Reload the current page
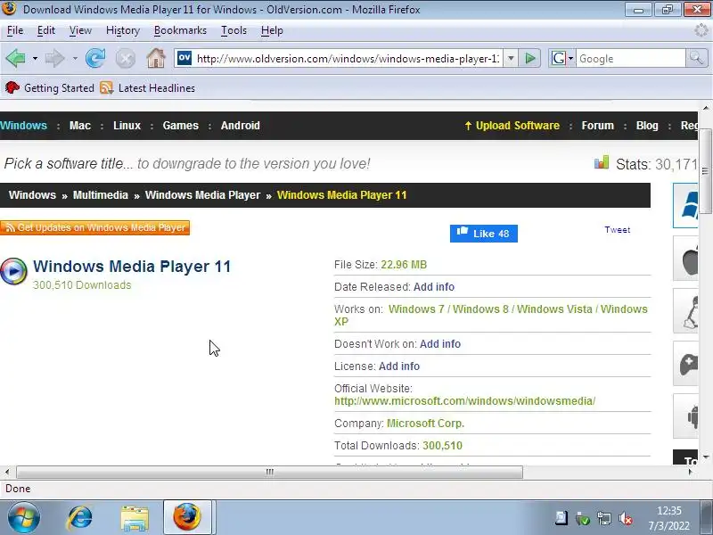The image size is (713, 535). coord(95,58)
